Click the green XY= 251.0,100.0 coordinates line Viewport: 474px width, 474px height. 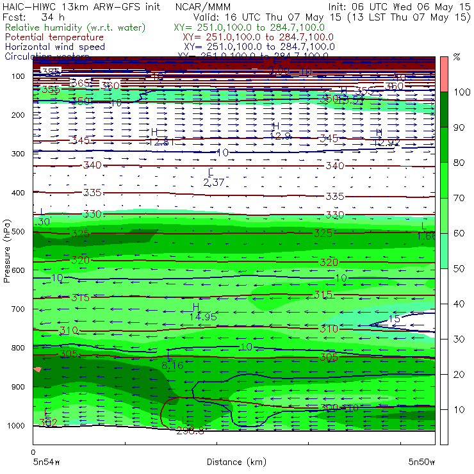249,28
